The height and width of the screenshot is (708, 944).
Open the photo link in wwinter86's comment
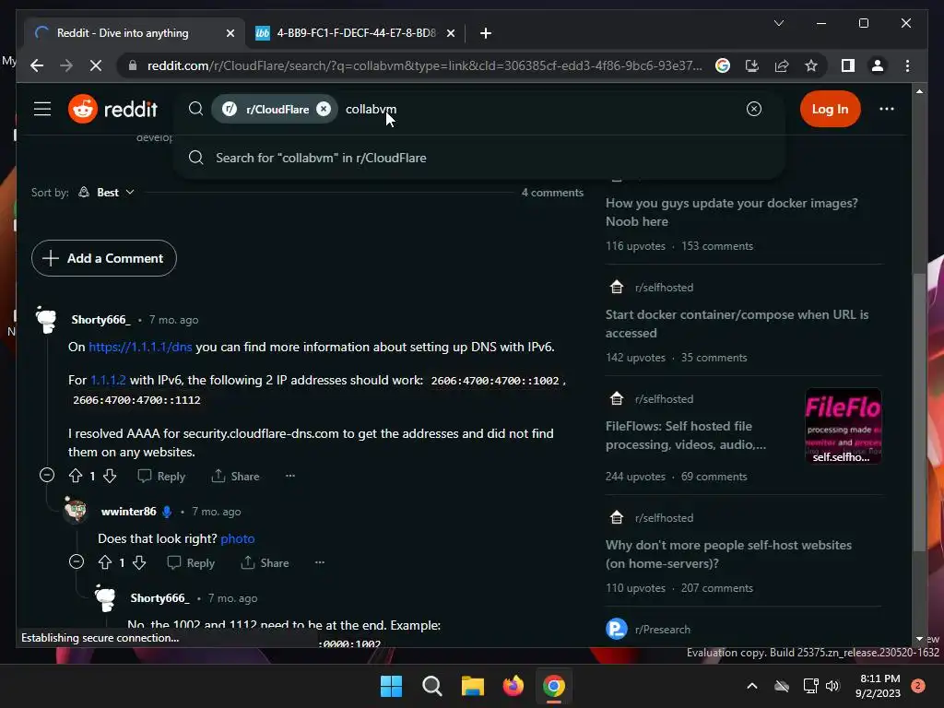237,538
